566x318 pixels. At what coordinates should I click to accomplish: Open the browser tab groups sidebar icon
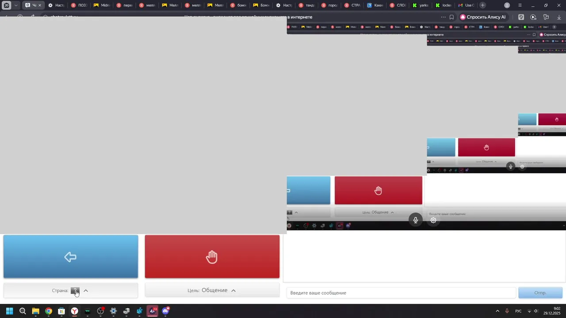[x=546, y=17]
